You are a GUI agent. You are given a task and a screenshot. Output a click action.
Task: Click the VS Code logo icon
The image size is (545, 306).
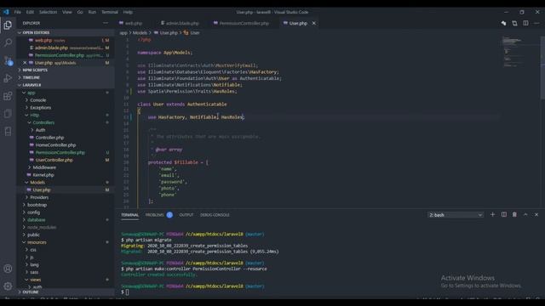[x=6, y=12]
